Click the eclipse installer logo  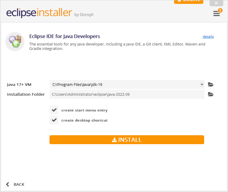[39, 13]
